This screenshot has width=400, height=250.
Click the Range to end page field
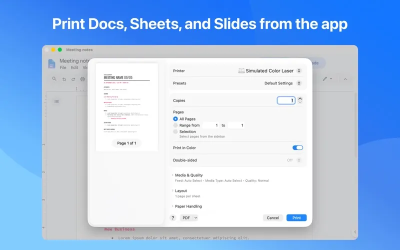tap(236, 125)
